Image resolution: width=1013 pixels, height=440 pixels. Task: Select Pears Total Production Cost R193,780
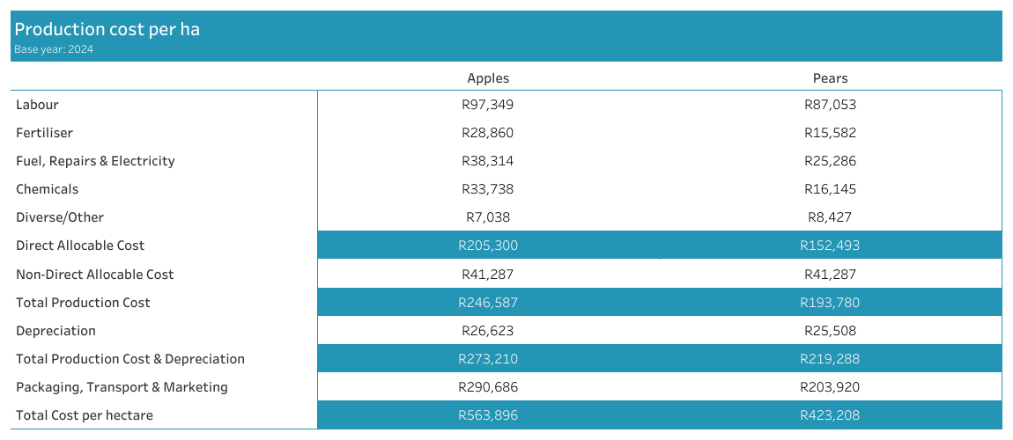830,303
